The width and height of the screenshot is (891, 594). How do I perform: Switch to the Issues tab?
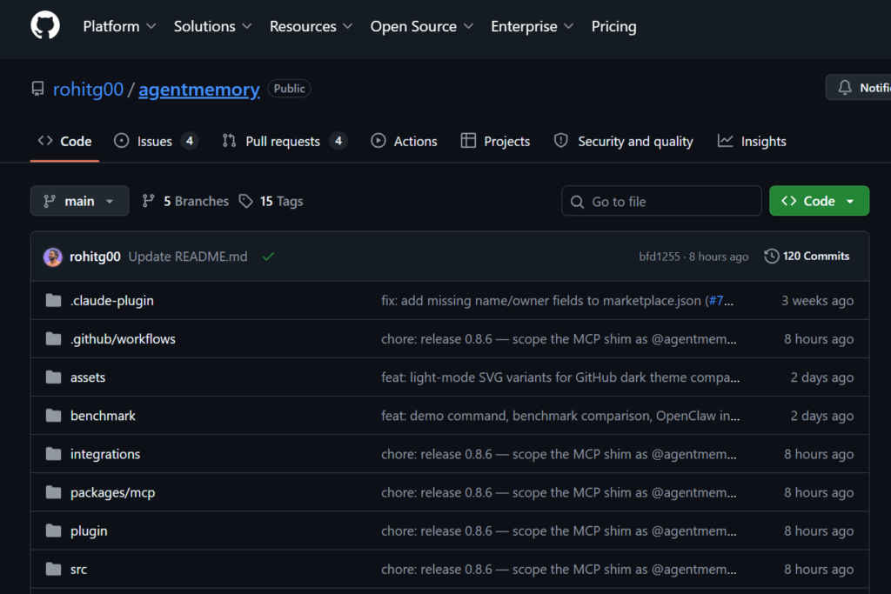(155, 141)
